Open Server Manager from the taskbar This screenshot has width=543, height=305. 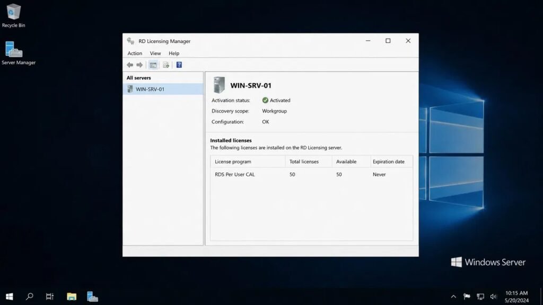tap(92, 297)
